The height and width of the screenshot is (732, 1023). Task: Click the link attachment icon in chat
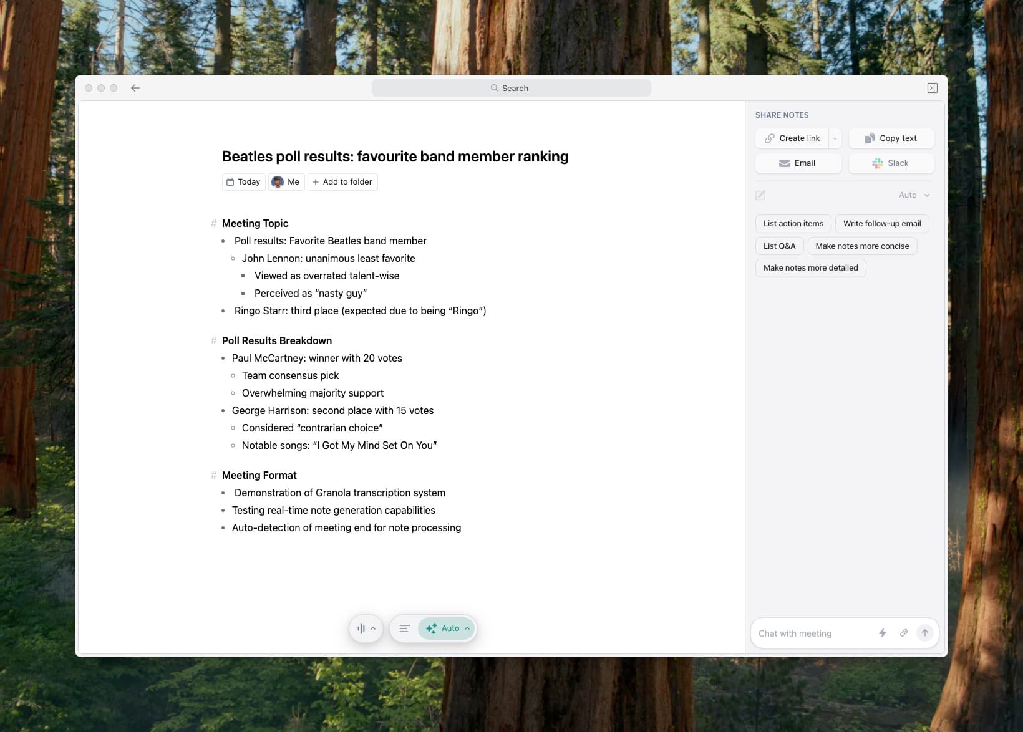click(x=903, y=633)
